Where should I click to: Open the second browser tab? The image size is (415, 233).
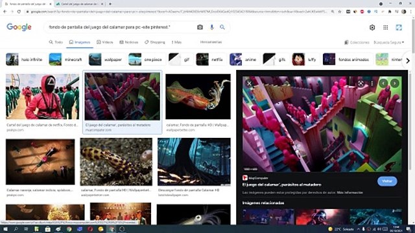point(79,4)
